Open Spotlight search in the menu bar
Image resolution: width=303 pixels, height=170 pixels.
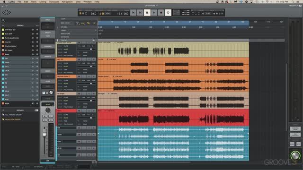coord(293,2)
